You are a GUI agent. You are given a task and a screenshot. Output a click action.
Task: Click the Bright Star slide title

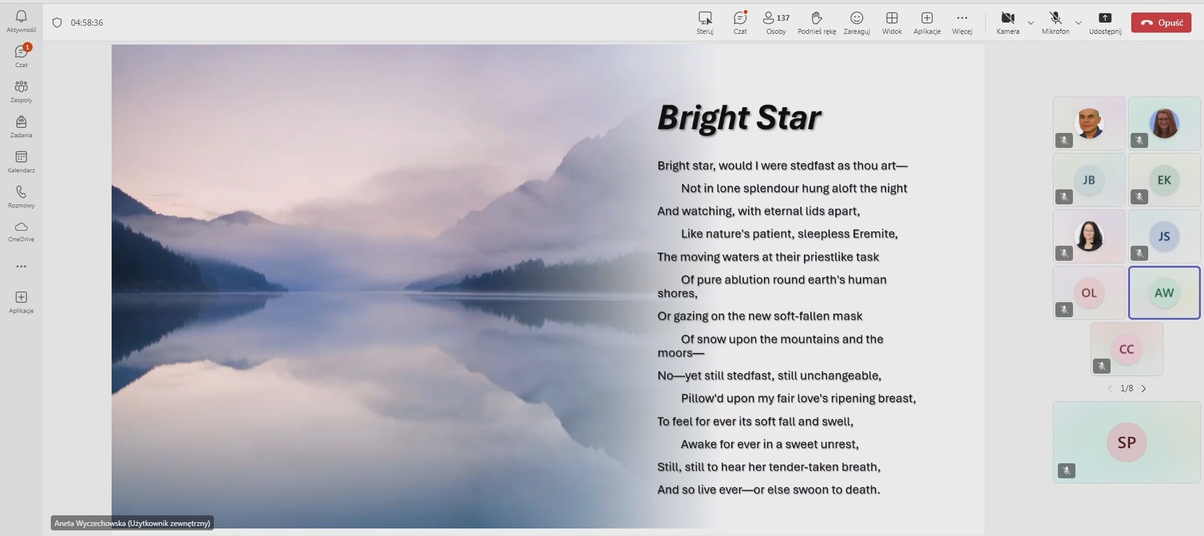(739, 118)
